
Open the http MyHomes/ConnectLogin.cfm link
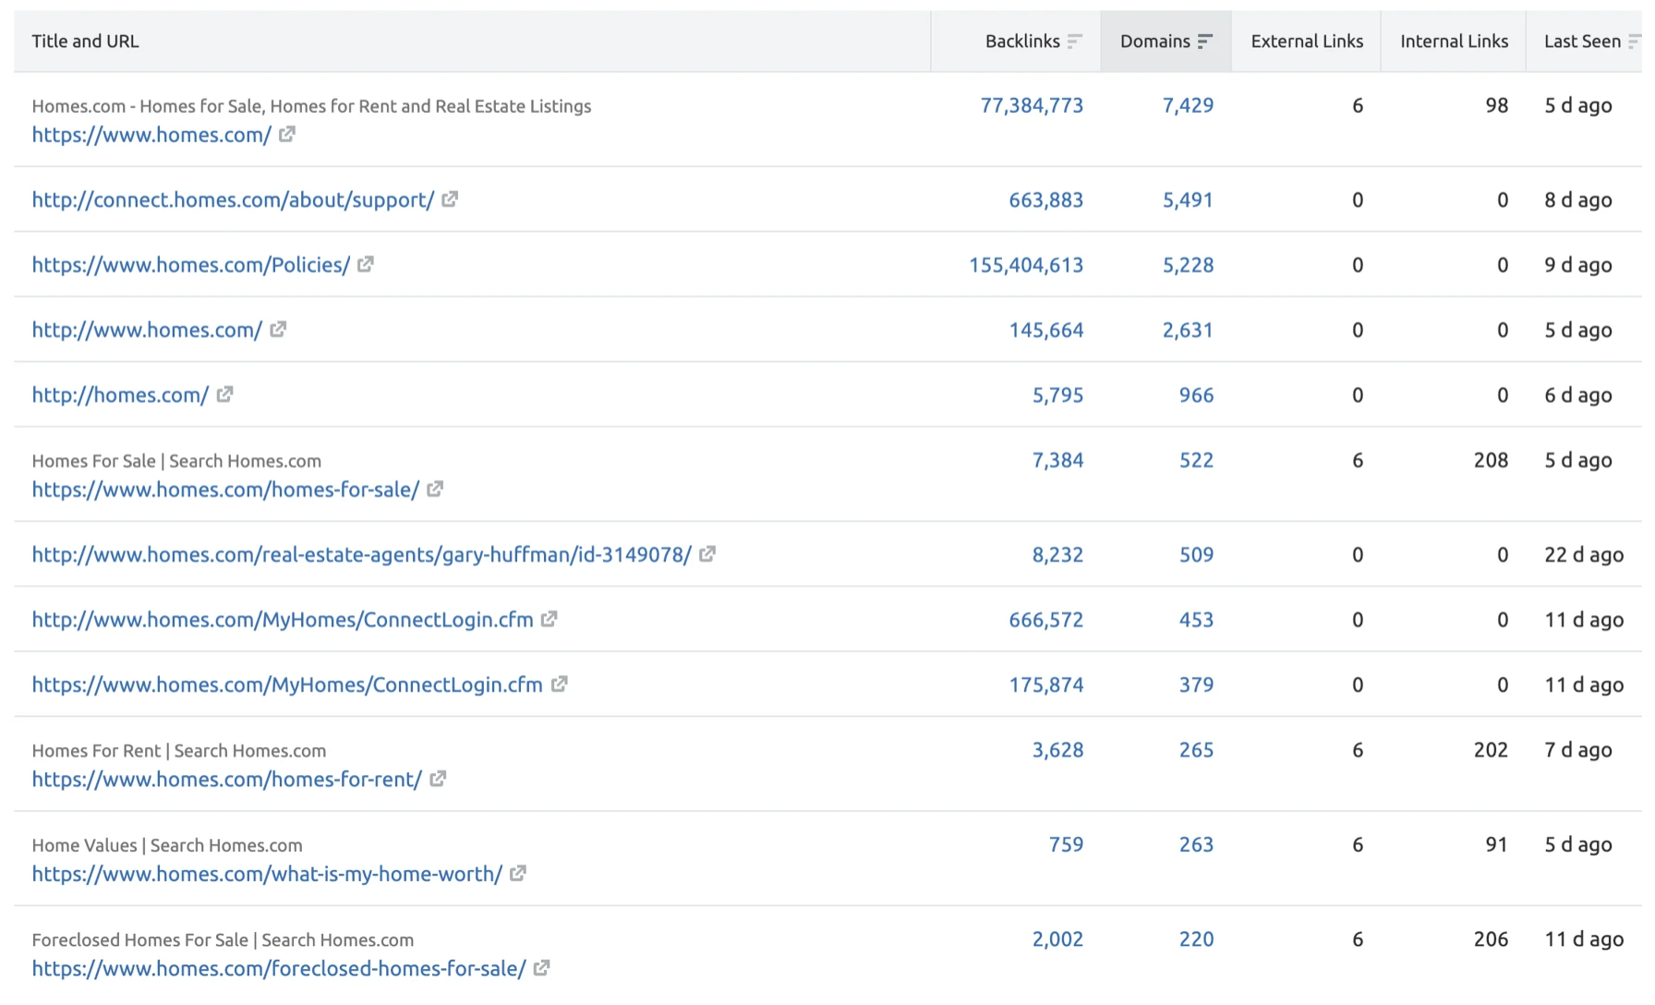(283, 620)
